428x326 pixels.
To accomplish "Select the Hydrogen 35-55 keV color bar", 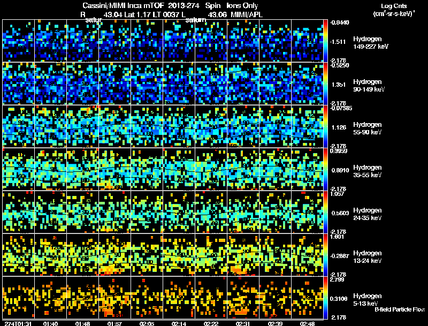I will 325,169.
